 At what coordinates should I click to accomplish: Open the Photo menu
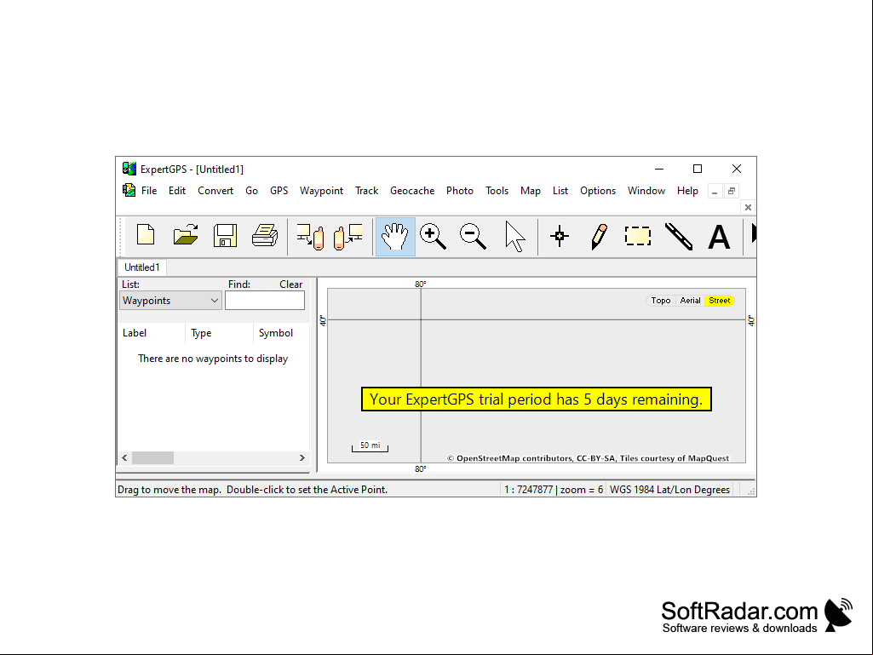(460, 191)
